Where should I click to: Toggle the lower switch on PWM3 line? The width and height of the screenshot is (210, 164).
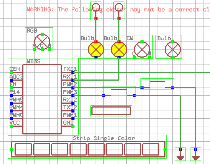point(119,92)
